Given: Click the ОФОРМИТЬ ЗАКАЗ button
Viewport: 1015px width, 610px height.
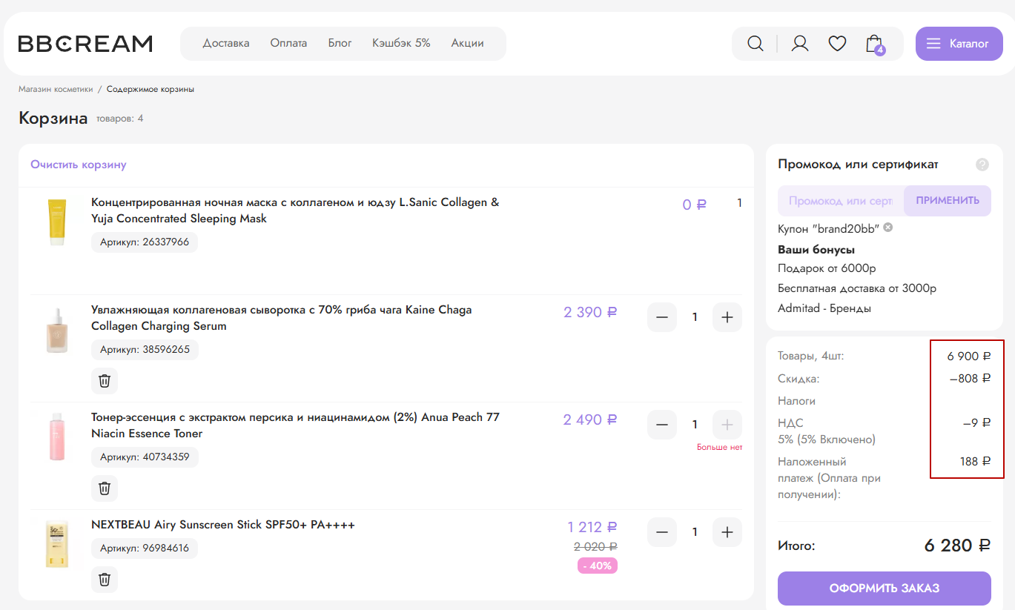Looking at the screenshot, I should 885,589.
